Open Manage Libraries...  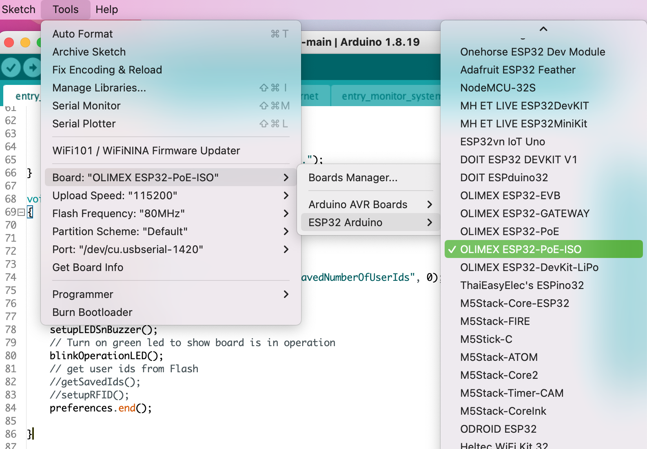(171, 88)
